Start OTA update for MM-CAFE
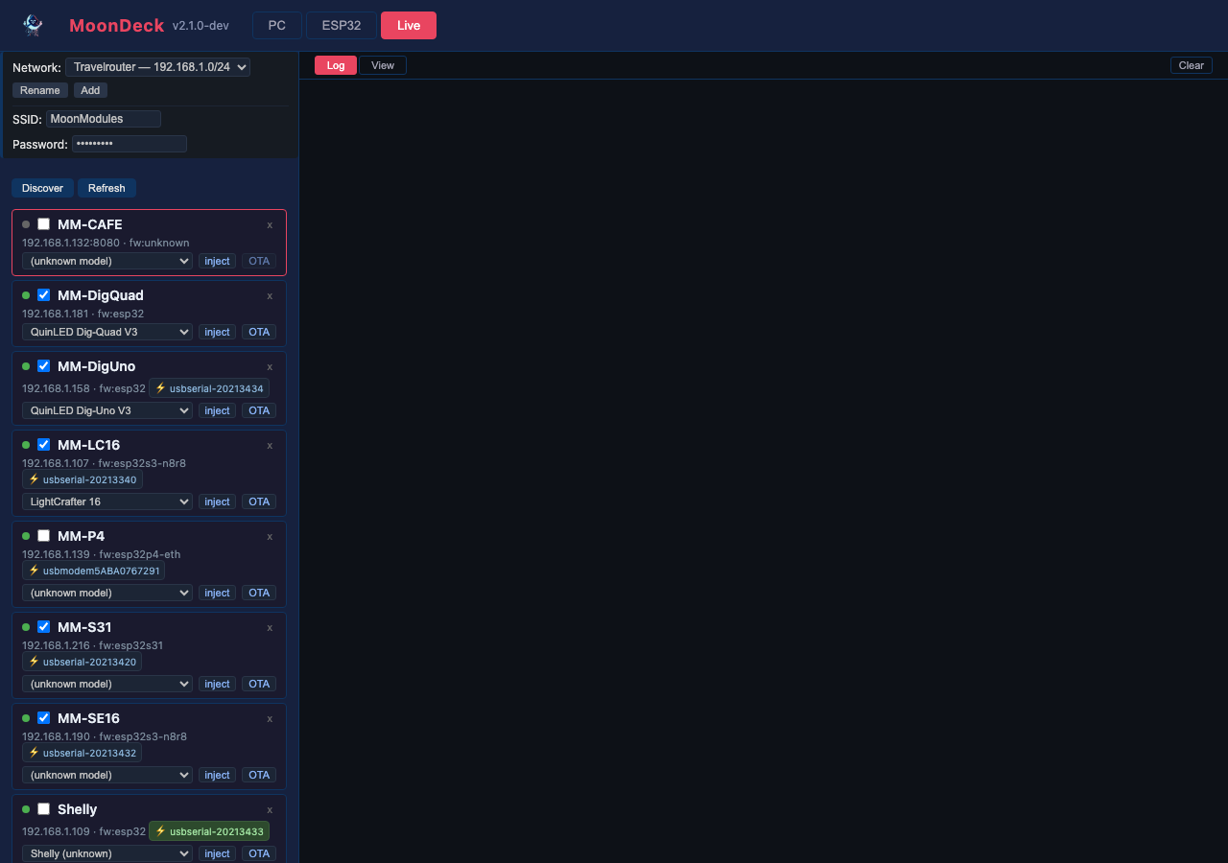This screenshot has width=1228, height=863. point(259,261)
